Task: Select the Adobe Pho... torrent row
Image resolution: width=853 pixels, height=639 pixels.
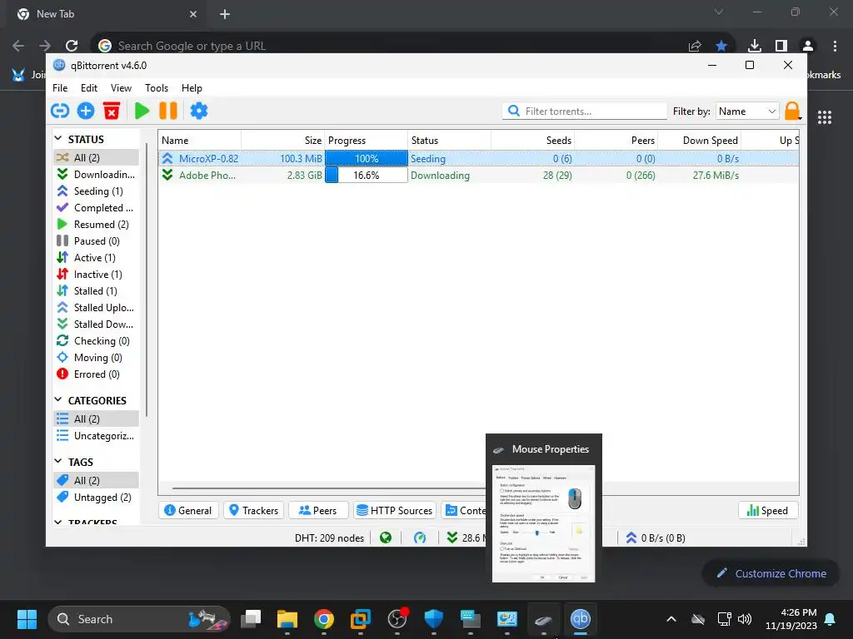Action: pyautogui.click(x=478, y=175)
